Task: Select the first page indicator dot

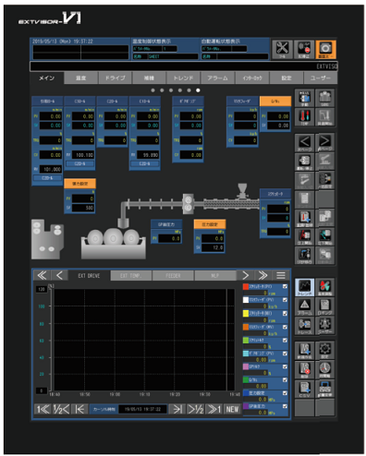Action: (152, 90)
